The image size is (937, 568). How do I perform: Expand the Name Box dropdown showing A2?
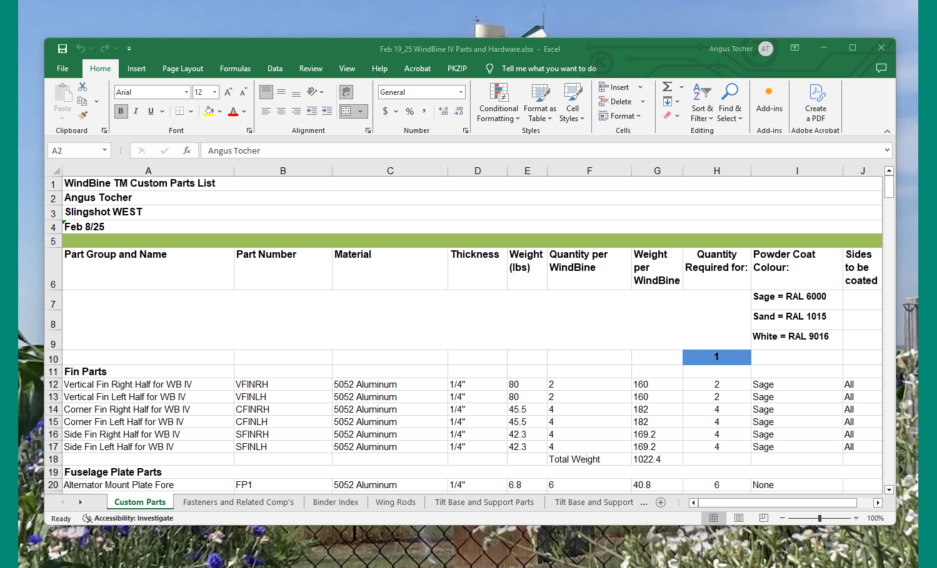pyautogui.click(x=104, y=150)
